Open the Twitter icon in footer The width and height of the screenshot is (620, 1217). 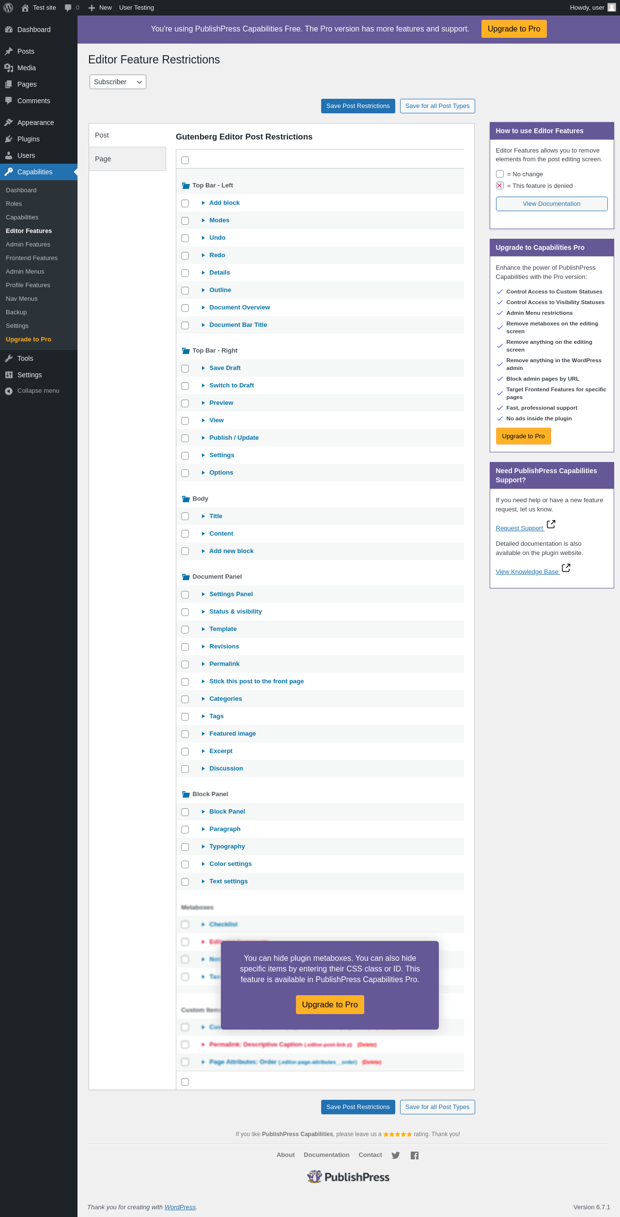(x=396, y=1155)
